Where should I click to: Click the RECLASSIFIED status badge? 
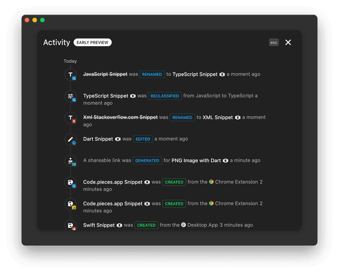165,96
